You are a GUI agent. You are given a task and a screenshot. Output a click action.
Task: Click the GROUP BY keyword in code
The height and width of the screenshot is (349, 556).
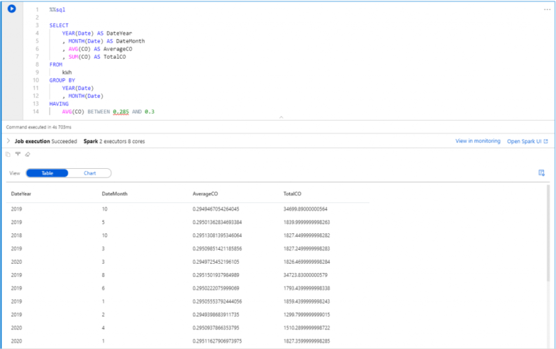[x=62, y=80]
